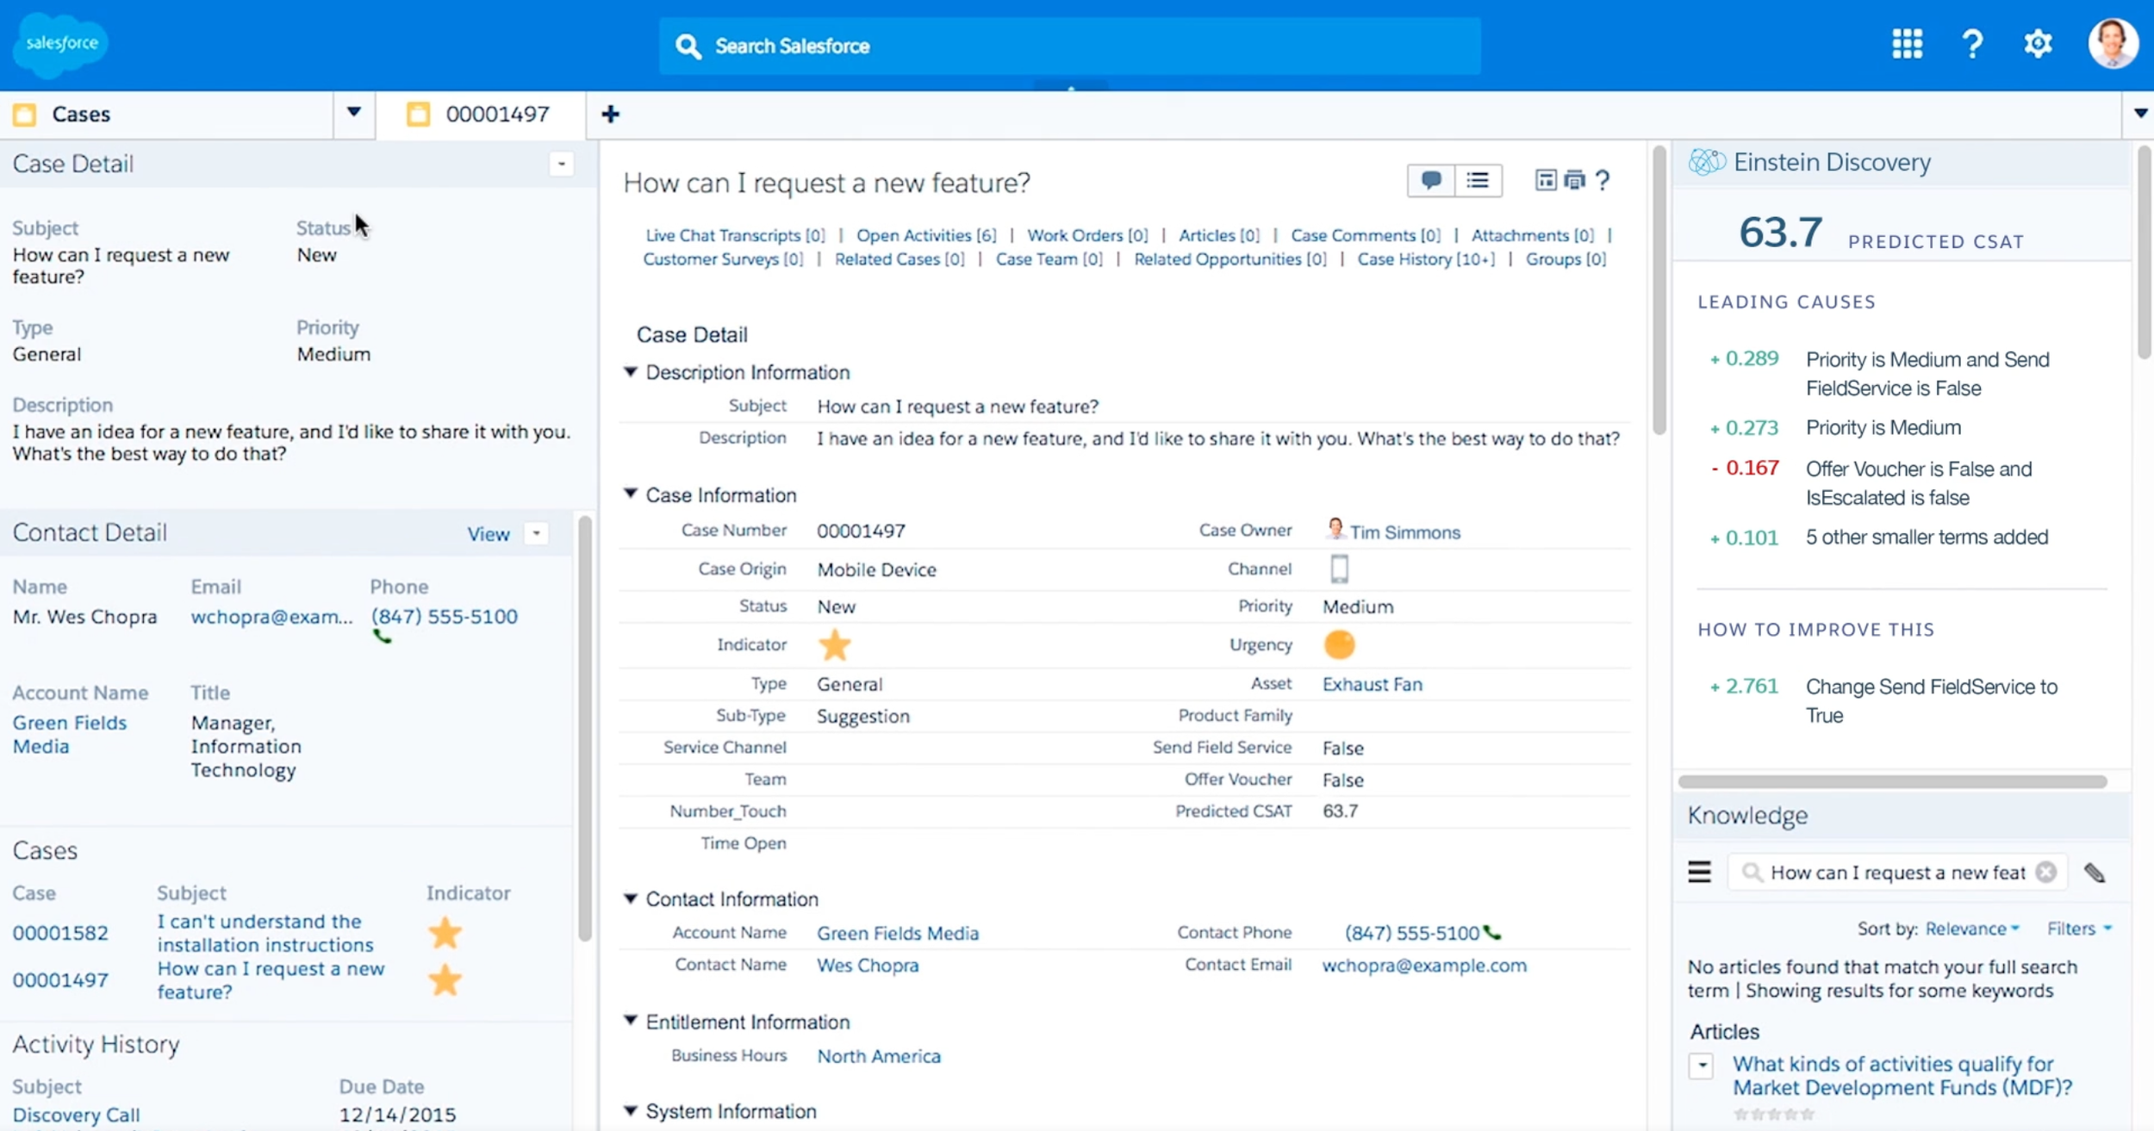The height and width of the screenshot is (1131, 2154).
Task: Open the Exhaust Fan asset link
Action: pos(1372,684)
